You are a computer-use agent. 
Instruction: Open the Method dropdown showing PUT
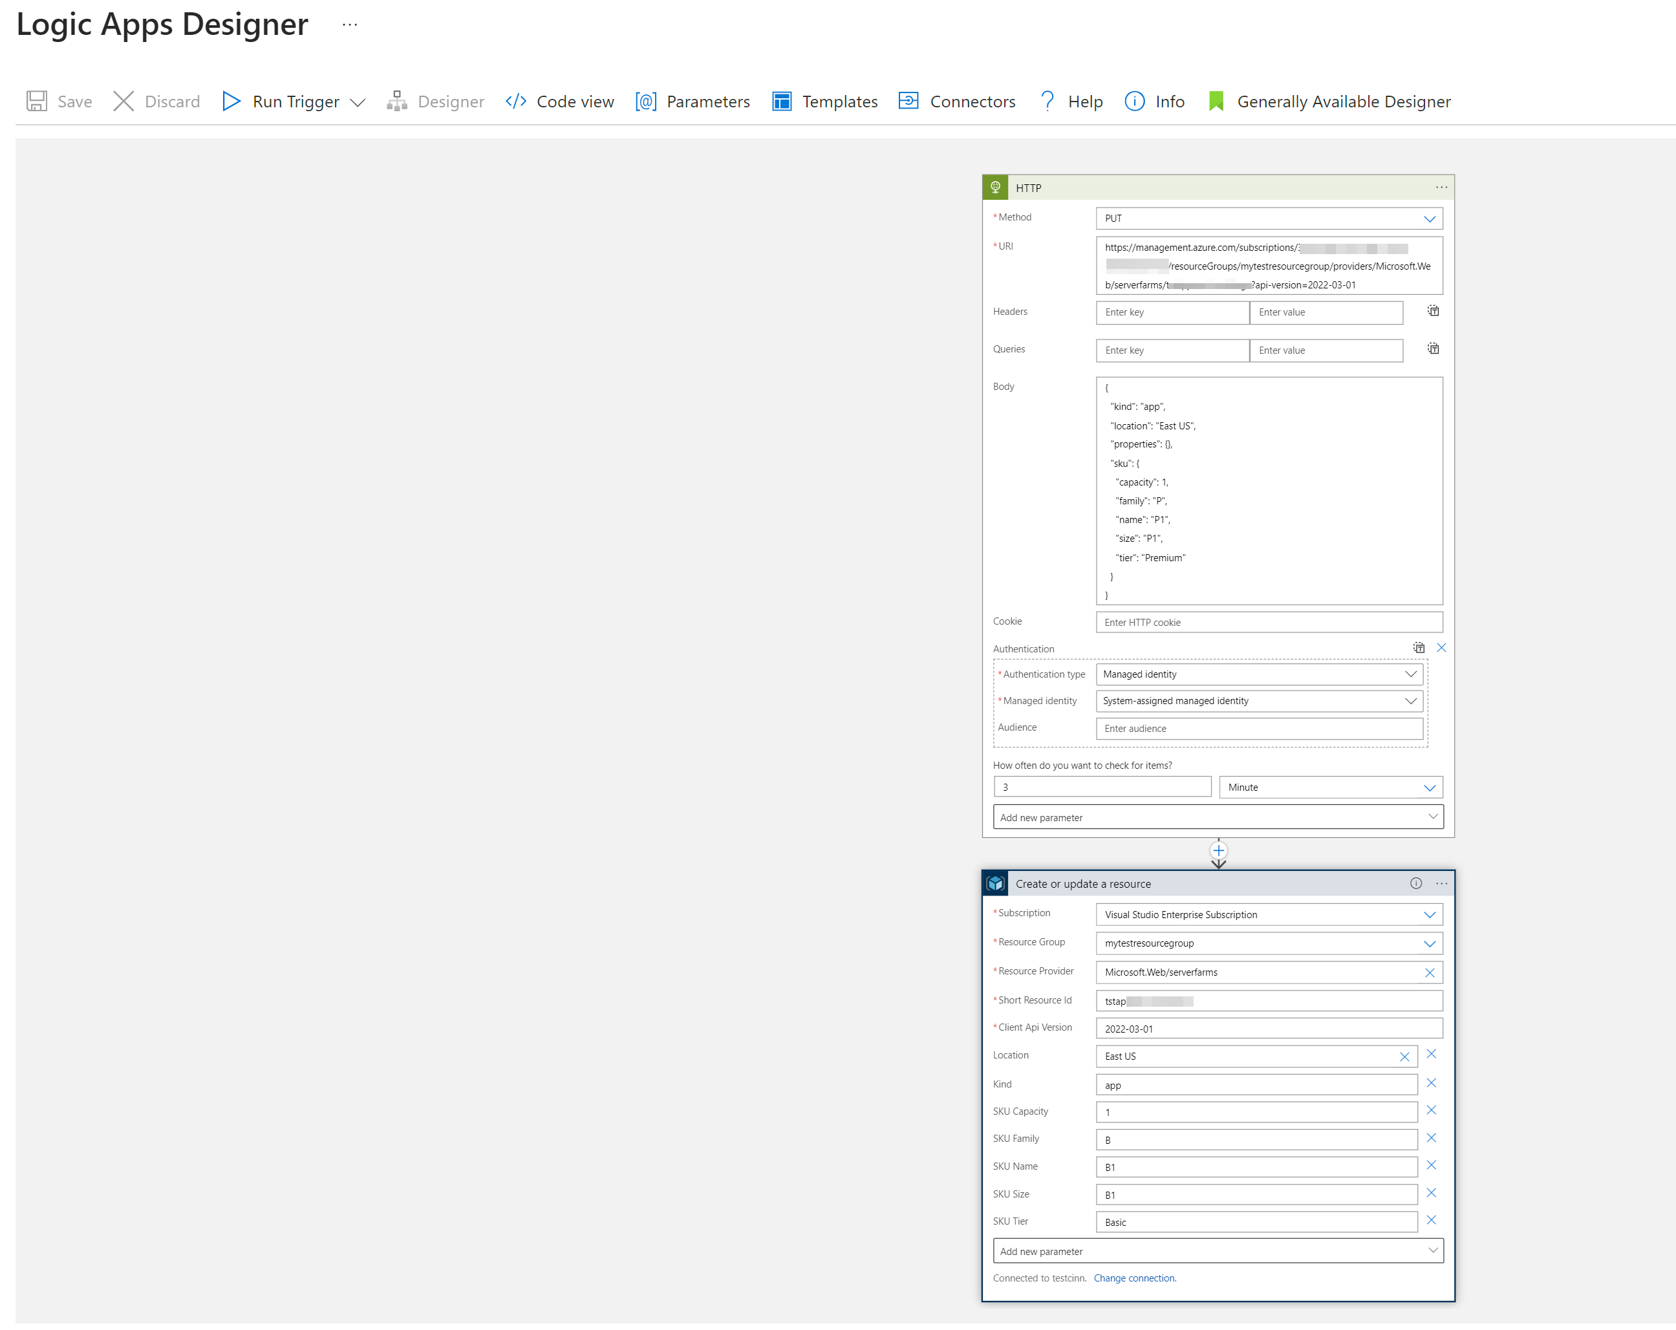tap(1430, 219)
